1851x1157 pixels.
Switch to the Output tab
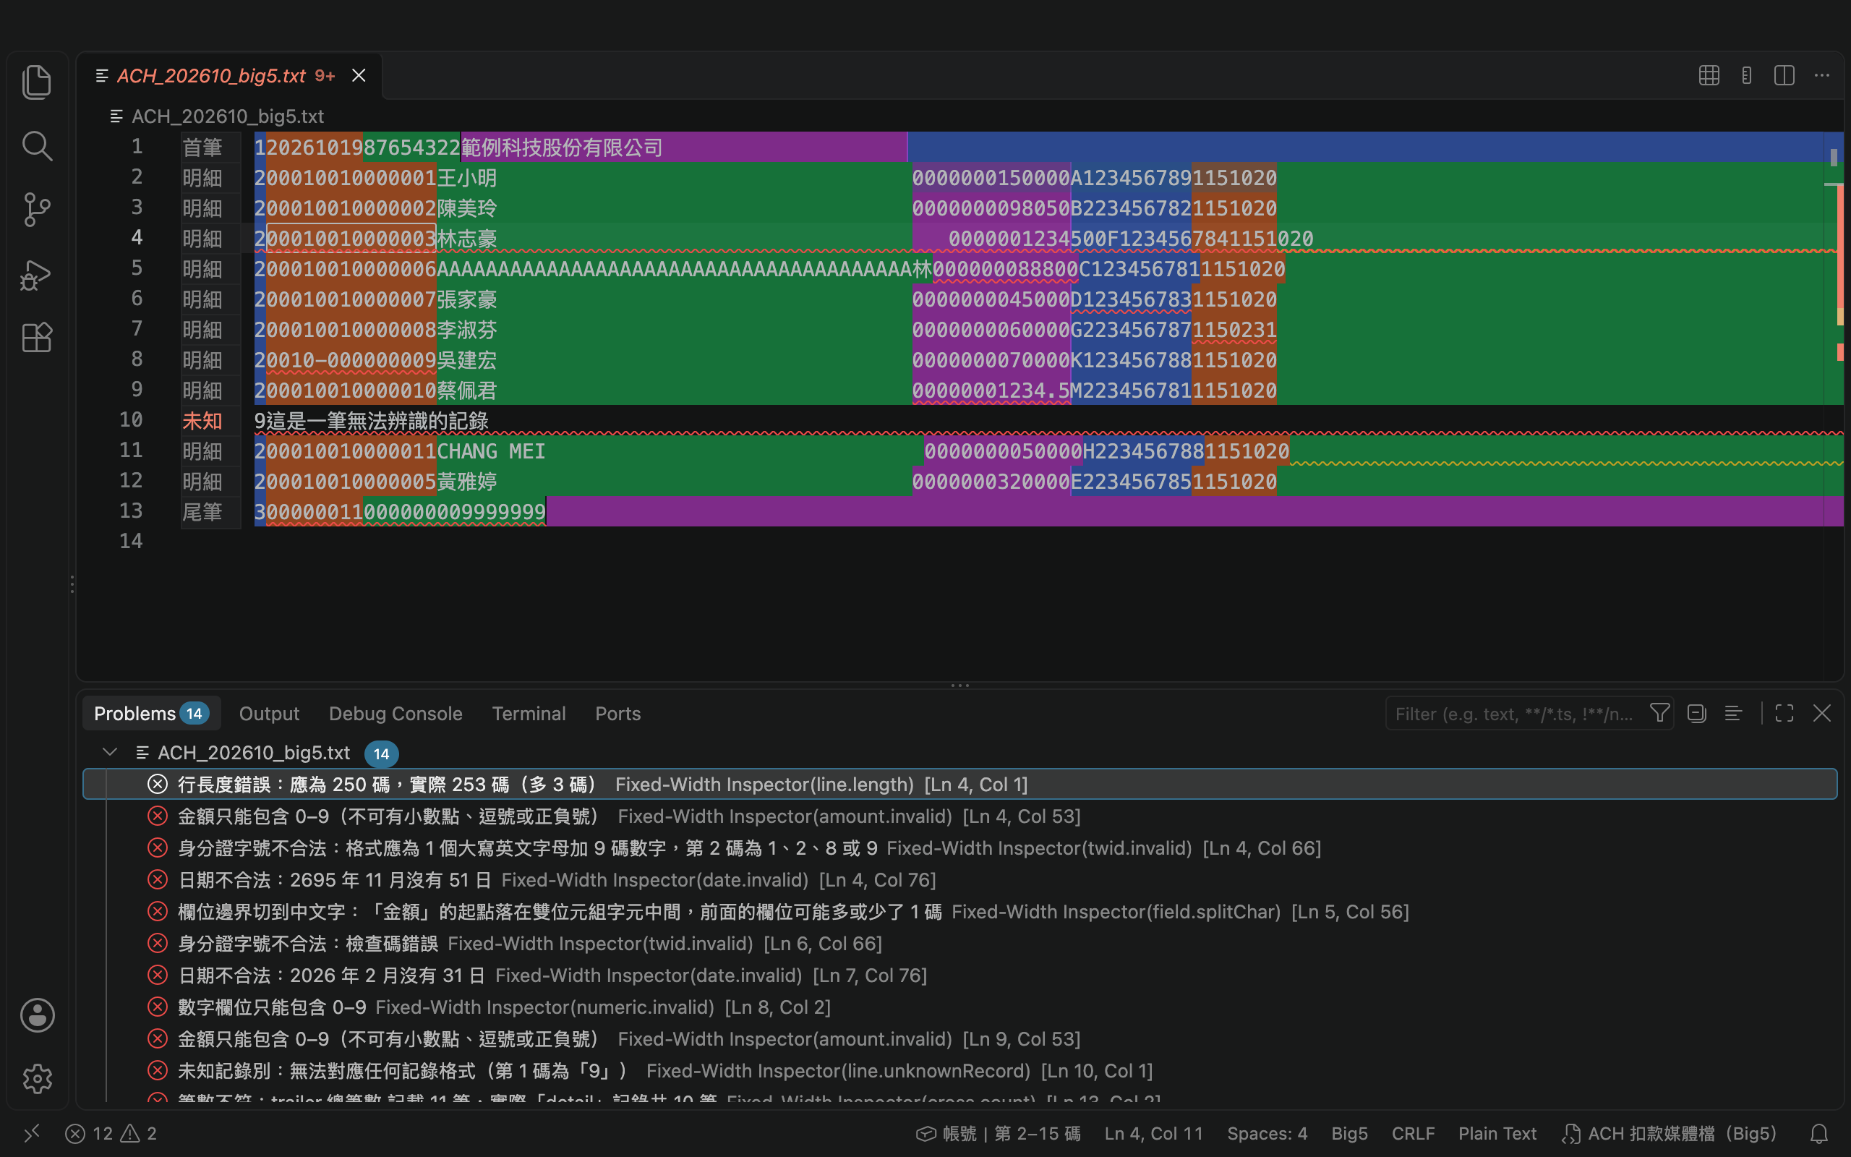(269, 713)
